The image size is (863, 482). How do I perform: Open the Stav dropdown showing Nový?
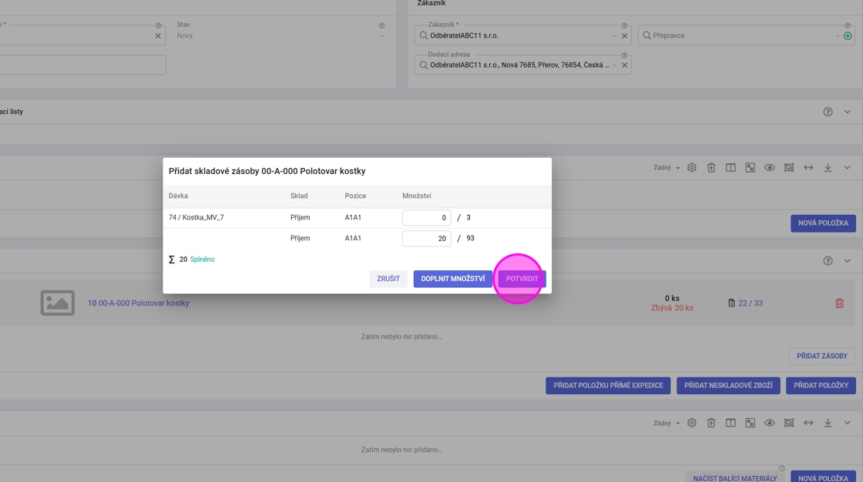coord(280,35)
